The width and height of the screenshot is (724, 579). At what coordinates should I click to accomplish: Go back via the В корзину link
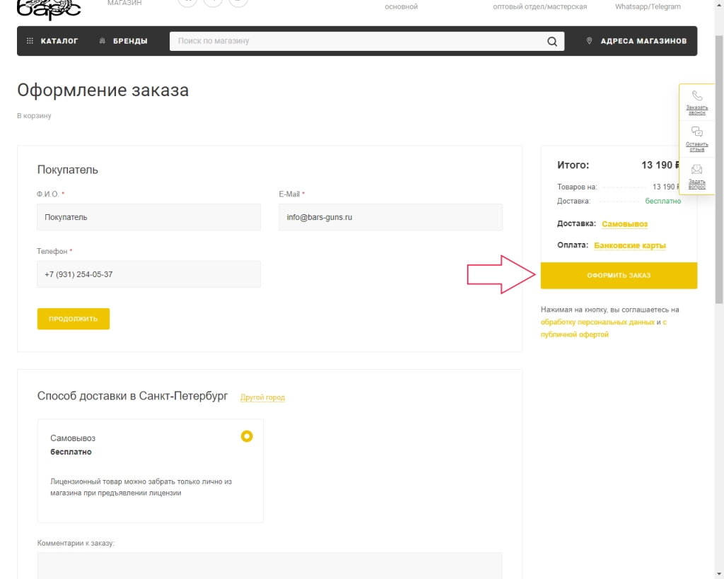click(x=34, y=116)
